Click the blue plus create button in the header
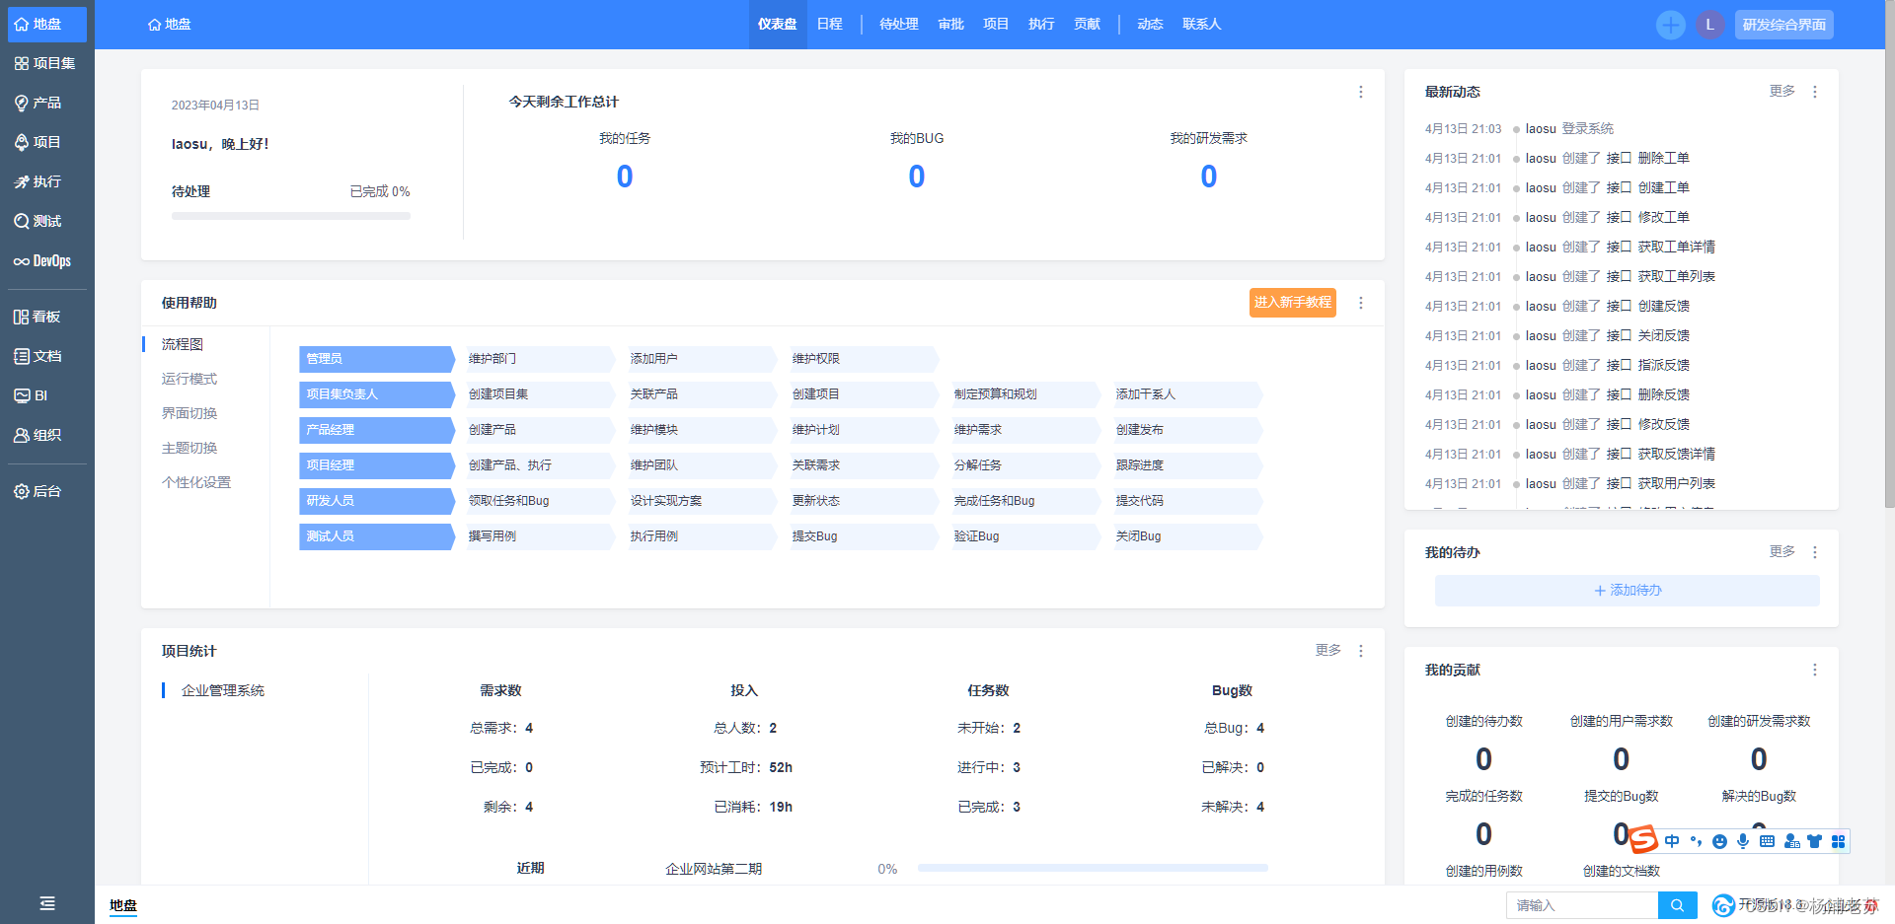1895x924 pixels. (1670, 25)
